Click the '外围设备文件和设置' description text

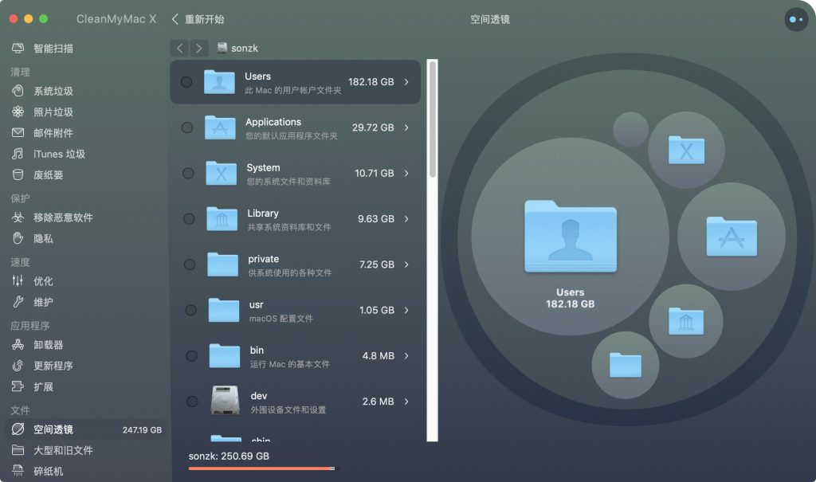coord(288,410)
